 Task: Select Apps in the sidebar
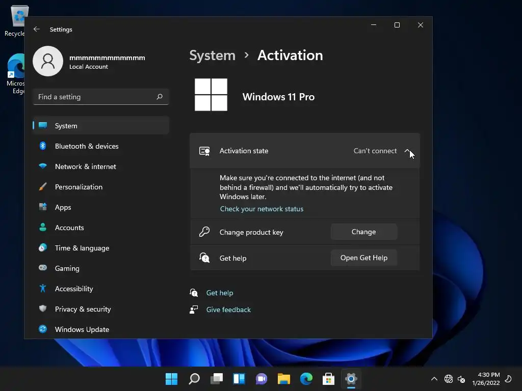pyautogui.click(x=101, y=207)
